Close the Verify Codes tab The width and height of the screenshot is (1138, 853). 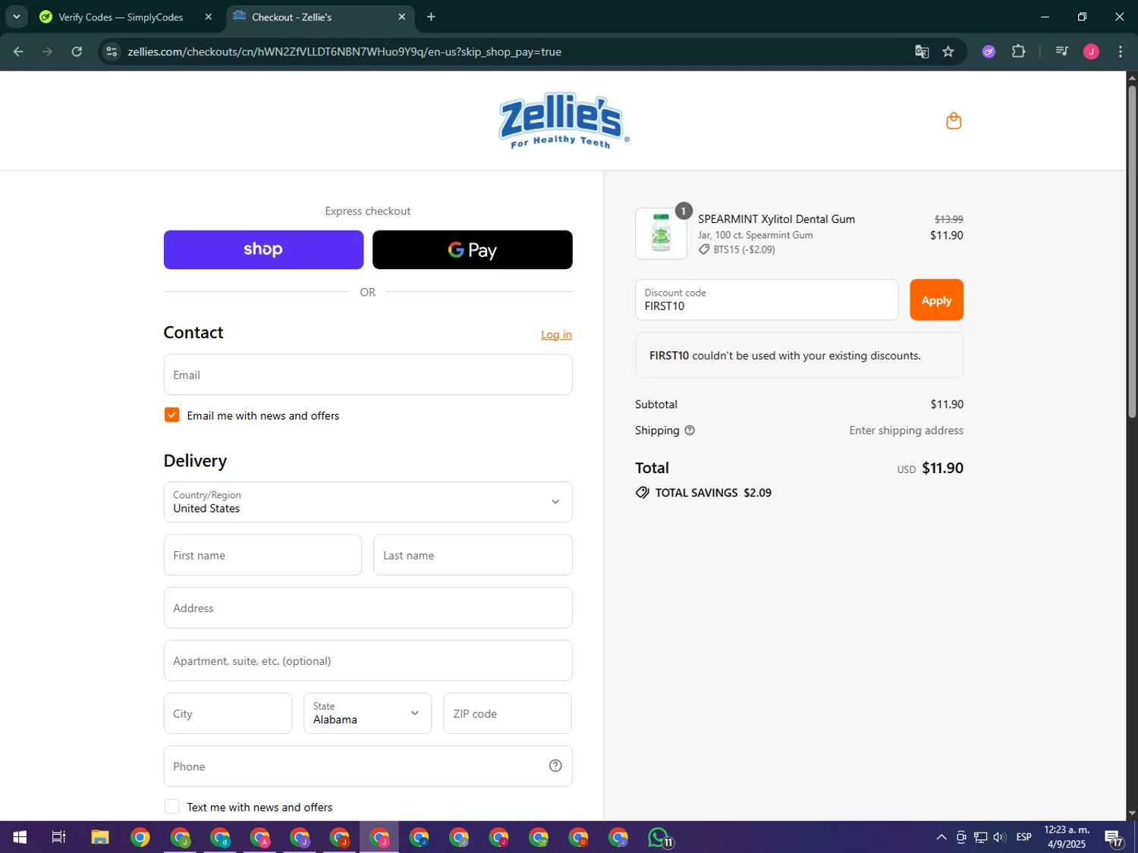(x=209, y=17)
